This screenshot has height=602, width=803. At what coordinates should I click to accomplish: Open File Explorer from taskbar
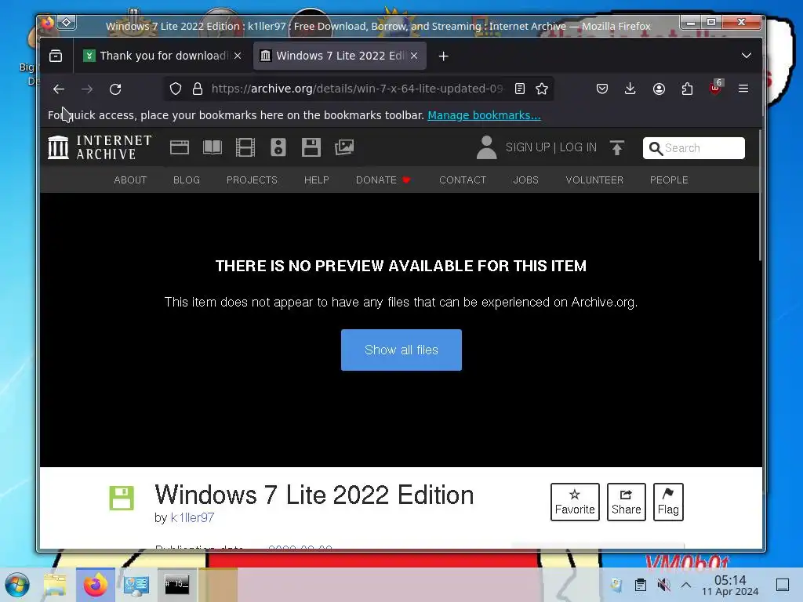coord(55,585)
